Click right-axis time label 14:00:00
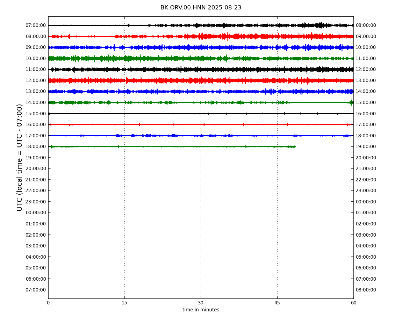 coord(366,92)
